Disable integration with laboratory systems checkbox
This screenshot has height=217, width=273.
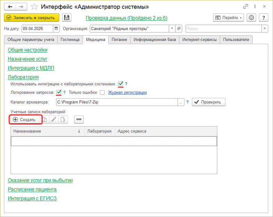(121, 84)
